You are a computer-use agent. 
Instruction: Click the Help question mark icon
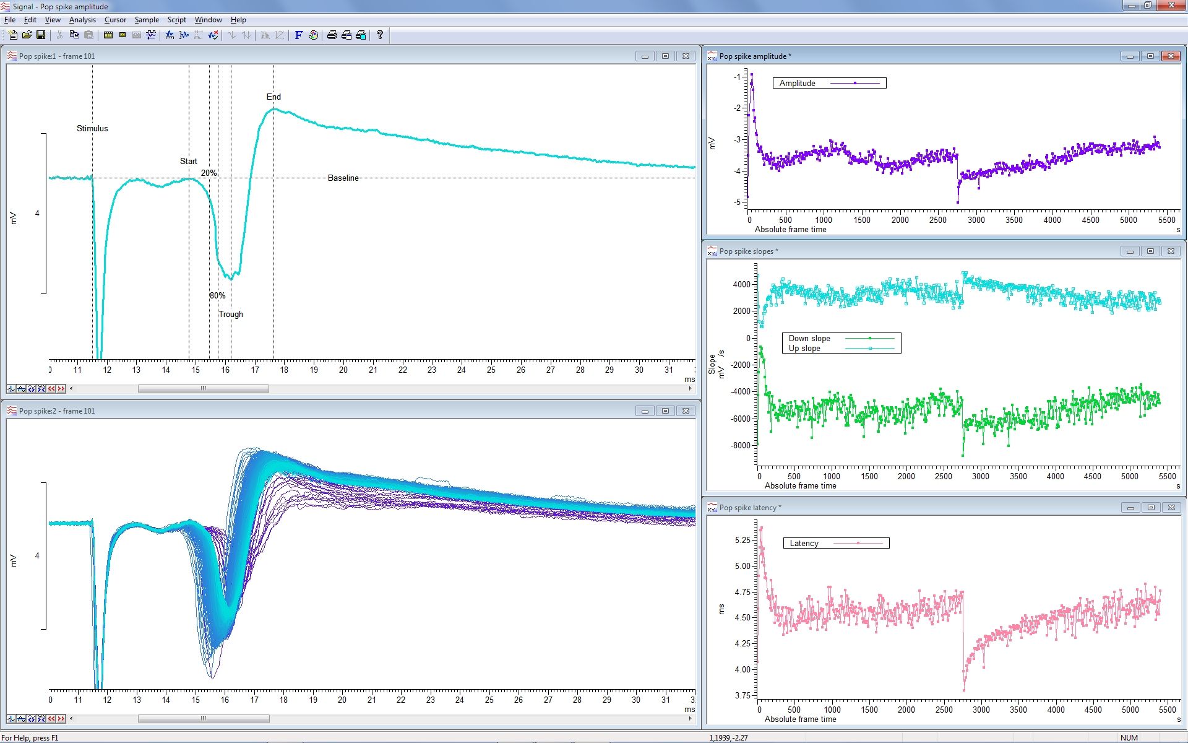(380, 35)
